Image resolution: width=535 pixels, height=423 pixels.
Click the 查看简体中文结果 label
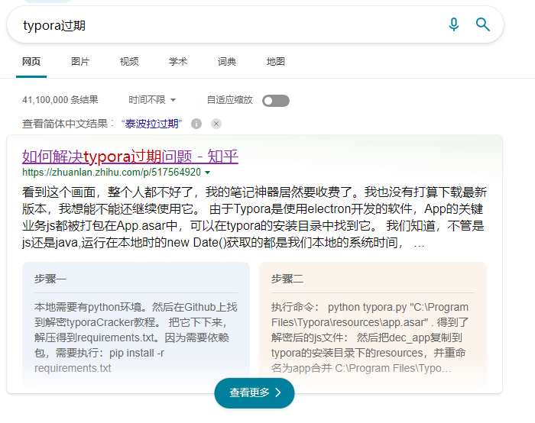67,124
